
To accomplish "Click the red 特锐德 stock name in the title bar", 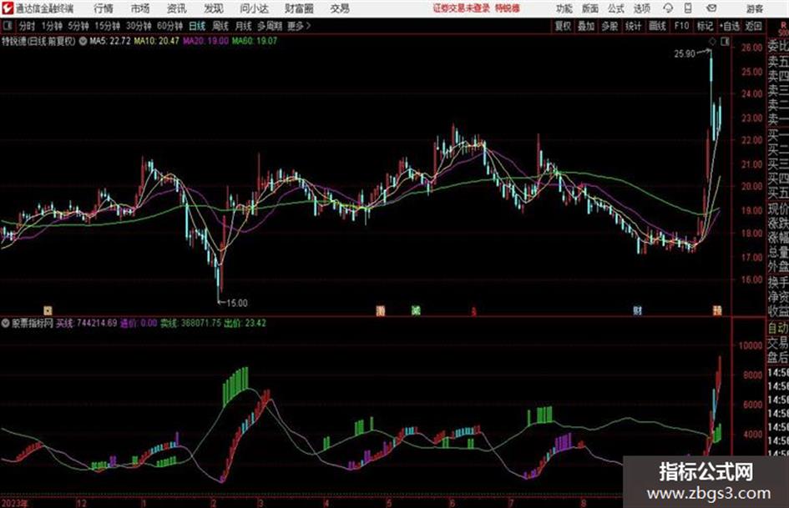I will (508, 8).
